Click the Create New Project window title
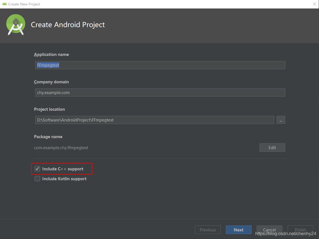The image size is (319, 239). (24, 4)
